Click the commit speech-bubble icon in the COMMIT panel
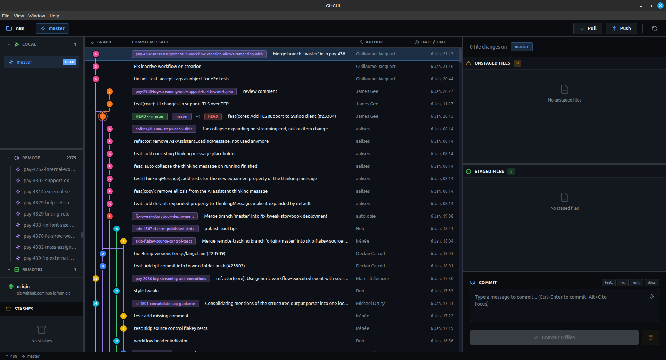666x360 pixels. pos(473,283)
